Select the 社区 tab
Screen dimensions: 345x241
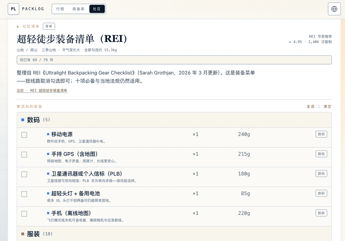pyautogui.click(x=97, y=9)
